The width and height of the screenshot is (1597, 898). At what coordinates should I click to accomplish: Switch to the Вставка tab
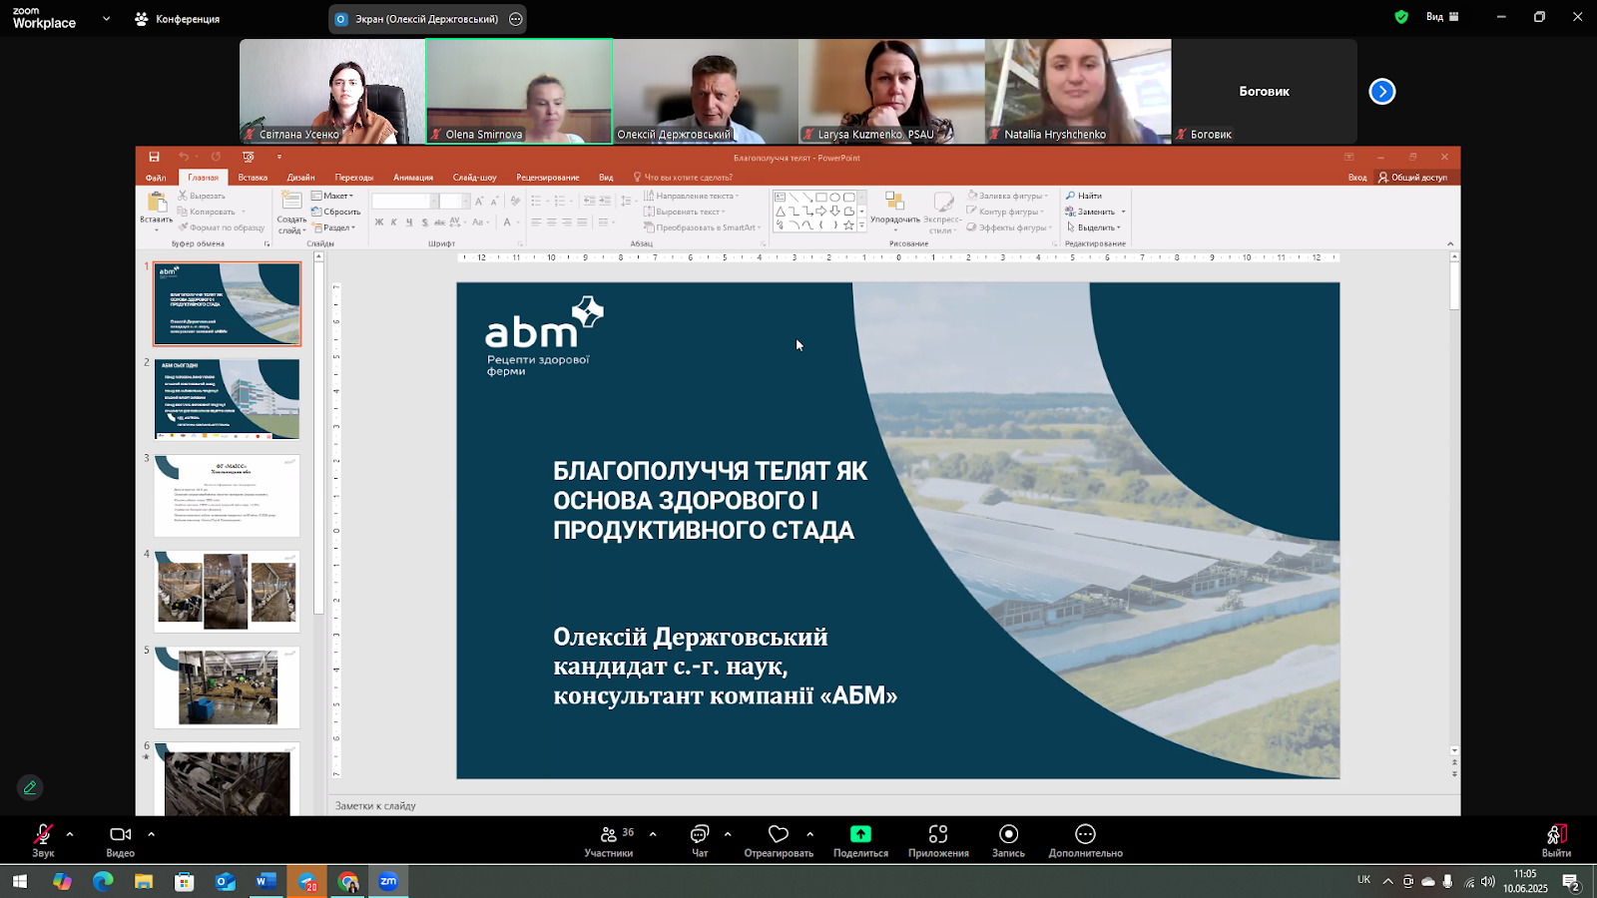point(253,178)
